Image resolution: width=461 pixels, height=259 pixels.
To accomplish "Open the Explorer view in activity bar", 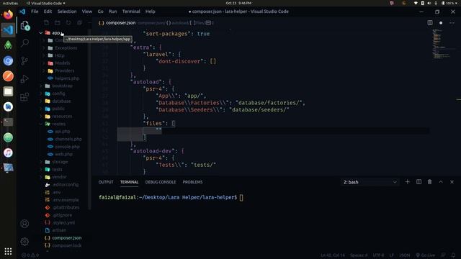I will [x=25, y=26].
